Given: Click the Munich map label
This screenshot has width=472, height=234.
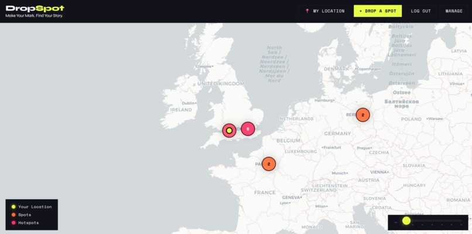Looking at the screenshot, I should pos(340,173).
